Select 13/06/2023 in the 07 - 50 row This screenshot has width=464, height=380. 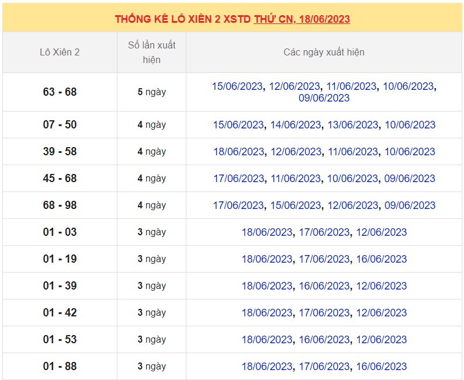coord(352,125)
